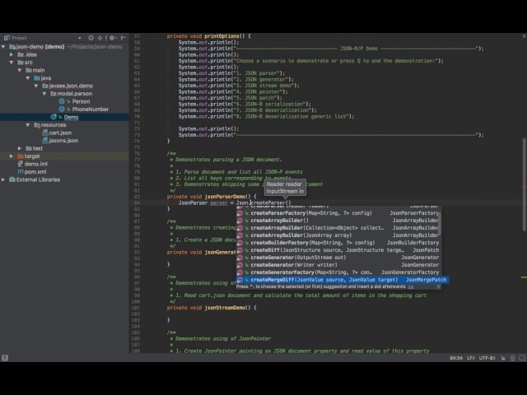Click the Hector inspector icon in status bar
This screenshot has height=395, width=527.
(512, 358)
